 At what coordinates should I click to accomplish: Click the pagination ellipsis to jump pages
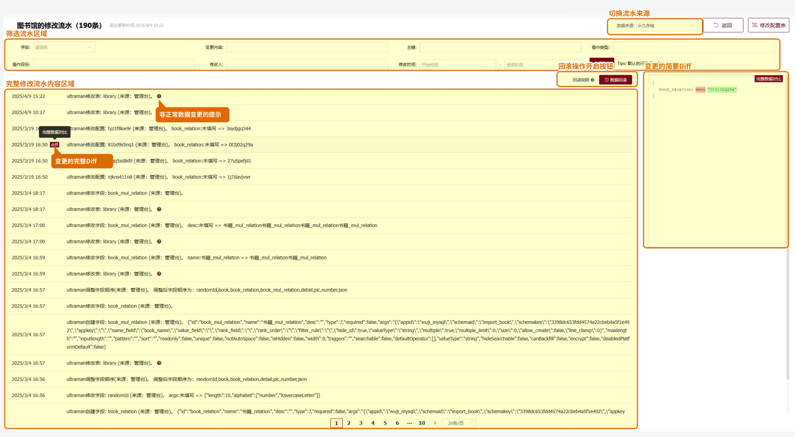point(410,423)
